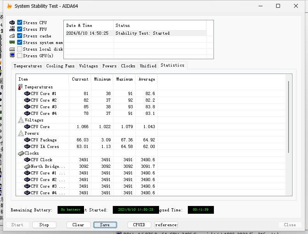Click the icon for CPU Core #3 temperature row
The height and width of the screenshot is (234, 308).
pos(27,107)
